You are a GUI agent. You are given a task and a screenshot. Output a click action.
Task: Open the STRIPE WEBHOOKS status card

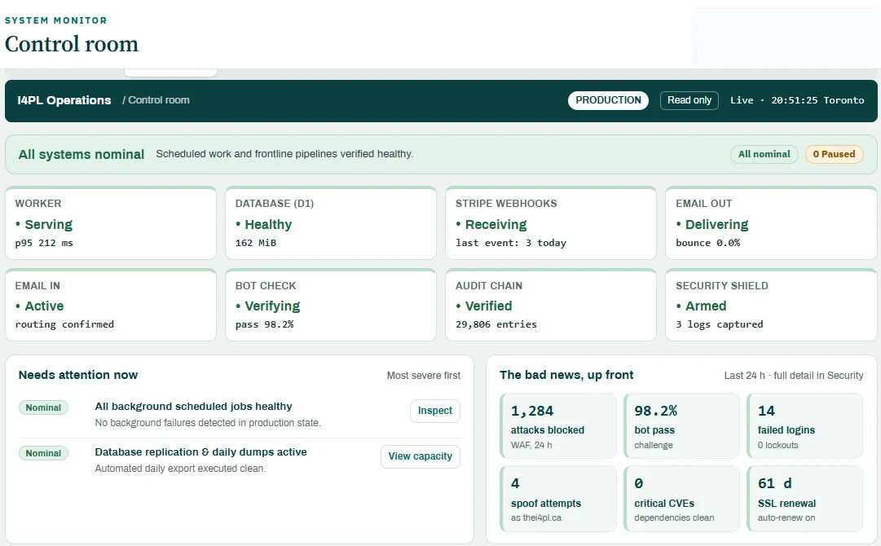click(551, 223)
